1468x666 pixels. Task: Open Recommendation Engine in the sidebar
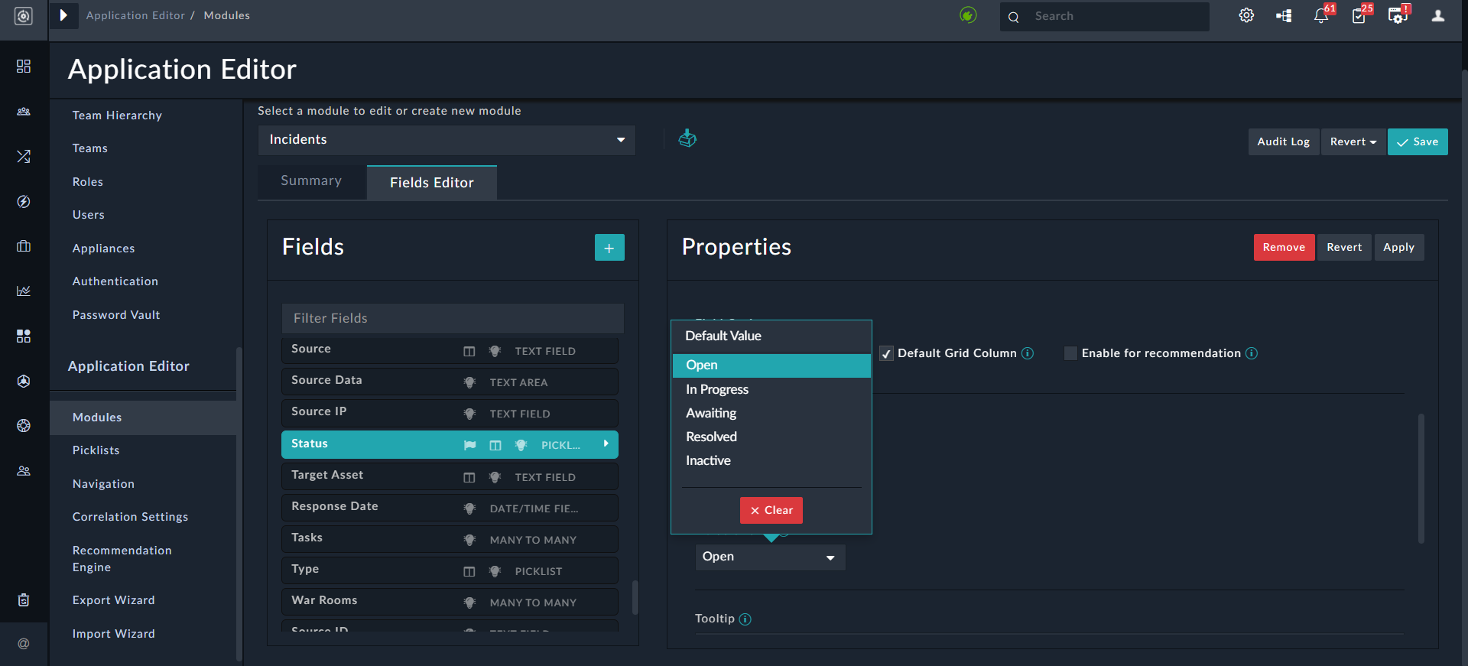click(122, 559)
